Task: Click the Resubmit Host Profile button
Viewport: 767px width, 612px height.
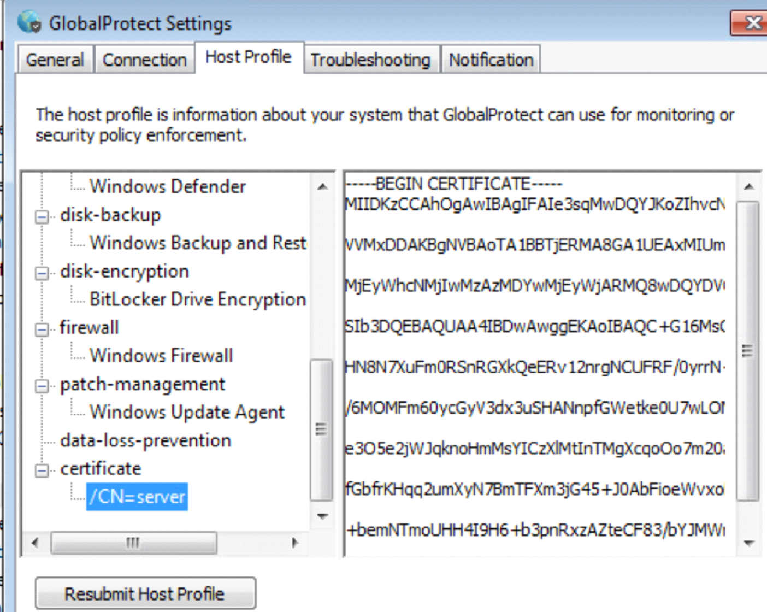Action: coord(145,593)
